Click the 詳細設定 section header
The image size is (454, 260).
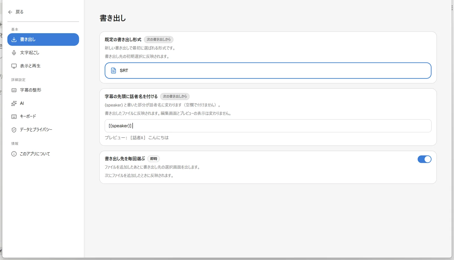click(18, 80)
